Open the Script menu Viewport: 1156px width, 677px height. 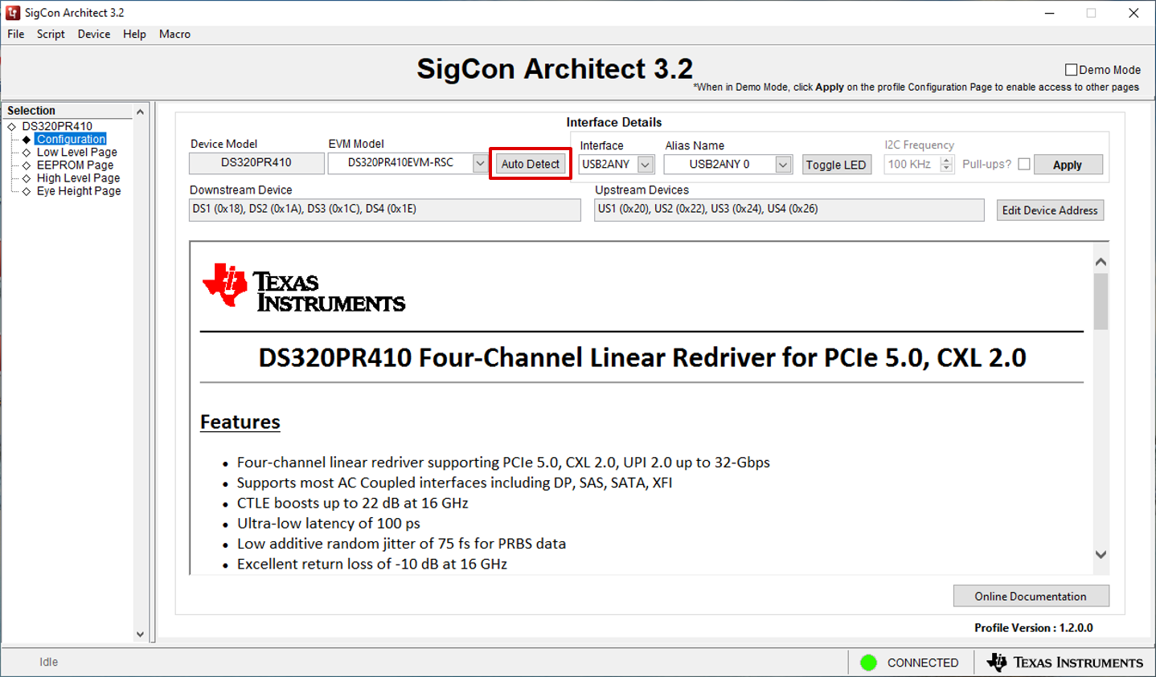[51, 34]
